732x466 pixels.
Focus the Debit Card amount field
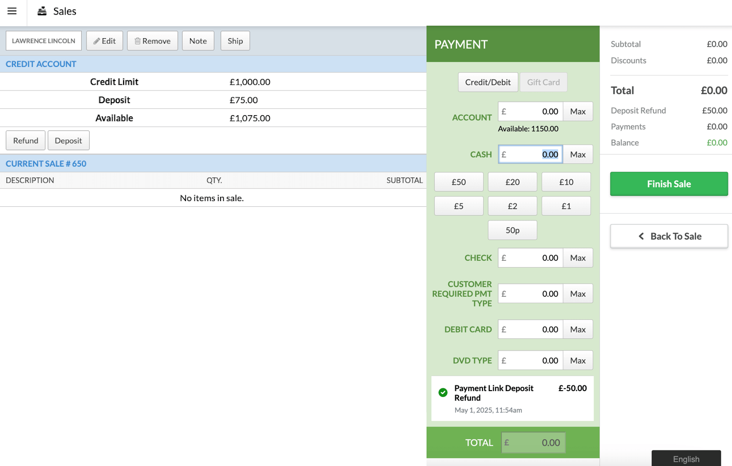530,329
